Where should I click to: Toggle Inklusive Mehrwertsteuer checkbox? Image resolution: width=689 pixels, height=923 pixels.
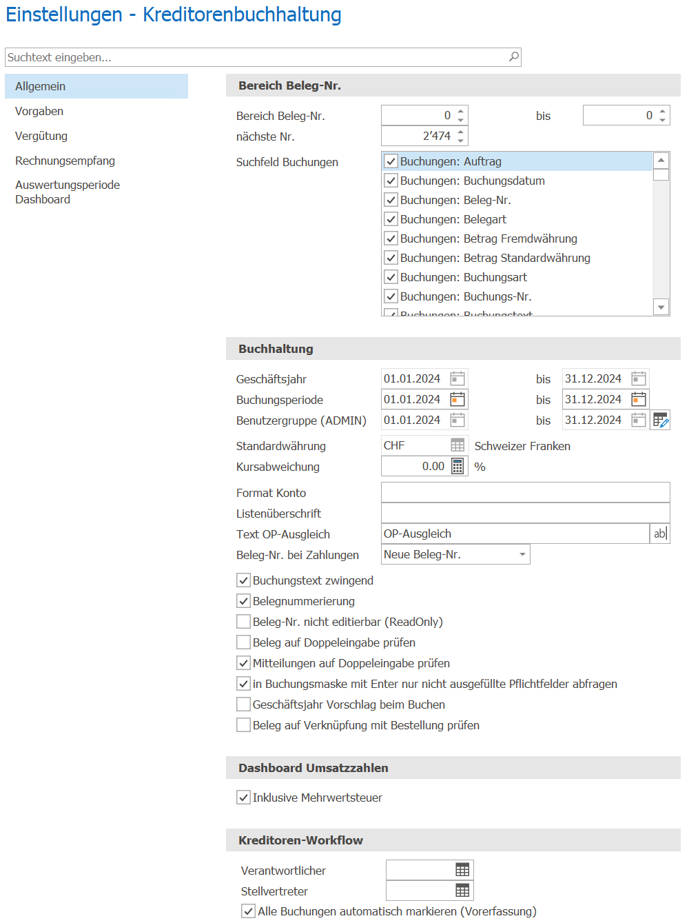tap(243, 798)
